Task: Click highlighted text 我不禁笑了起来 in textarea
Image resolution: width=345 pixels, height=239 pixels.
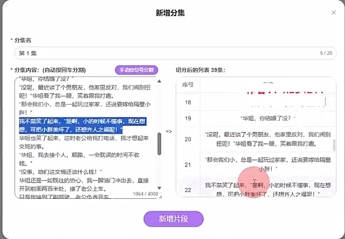Action: click(x=39, y=121)
